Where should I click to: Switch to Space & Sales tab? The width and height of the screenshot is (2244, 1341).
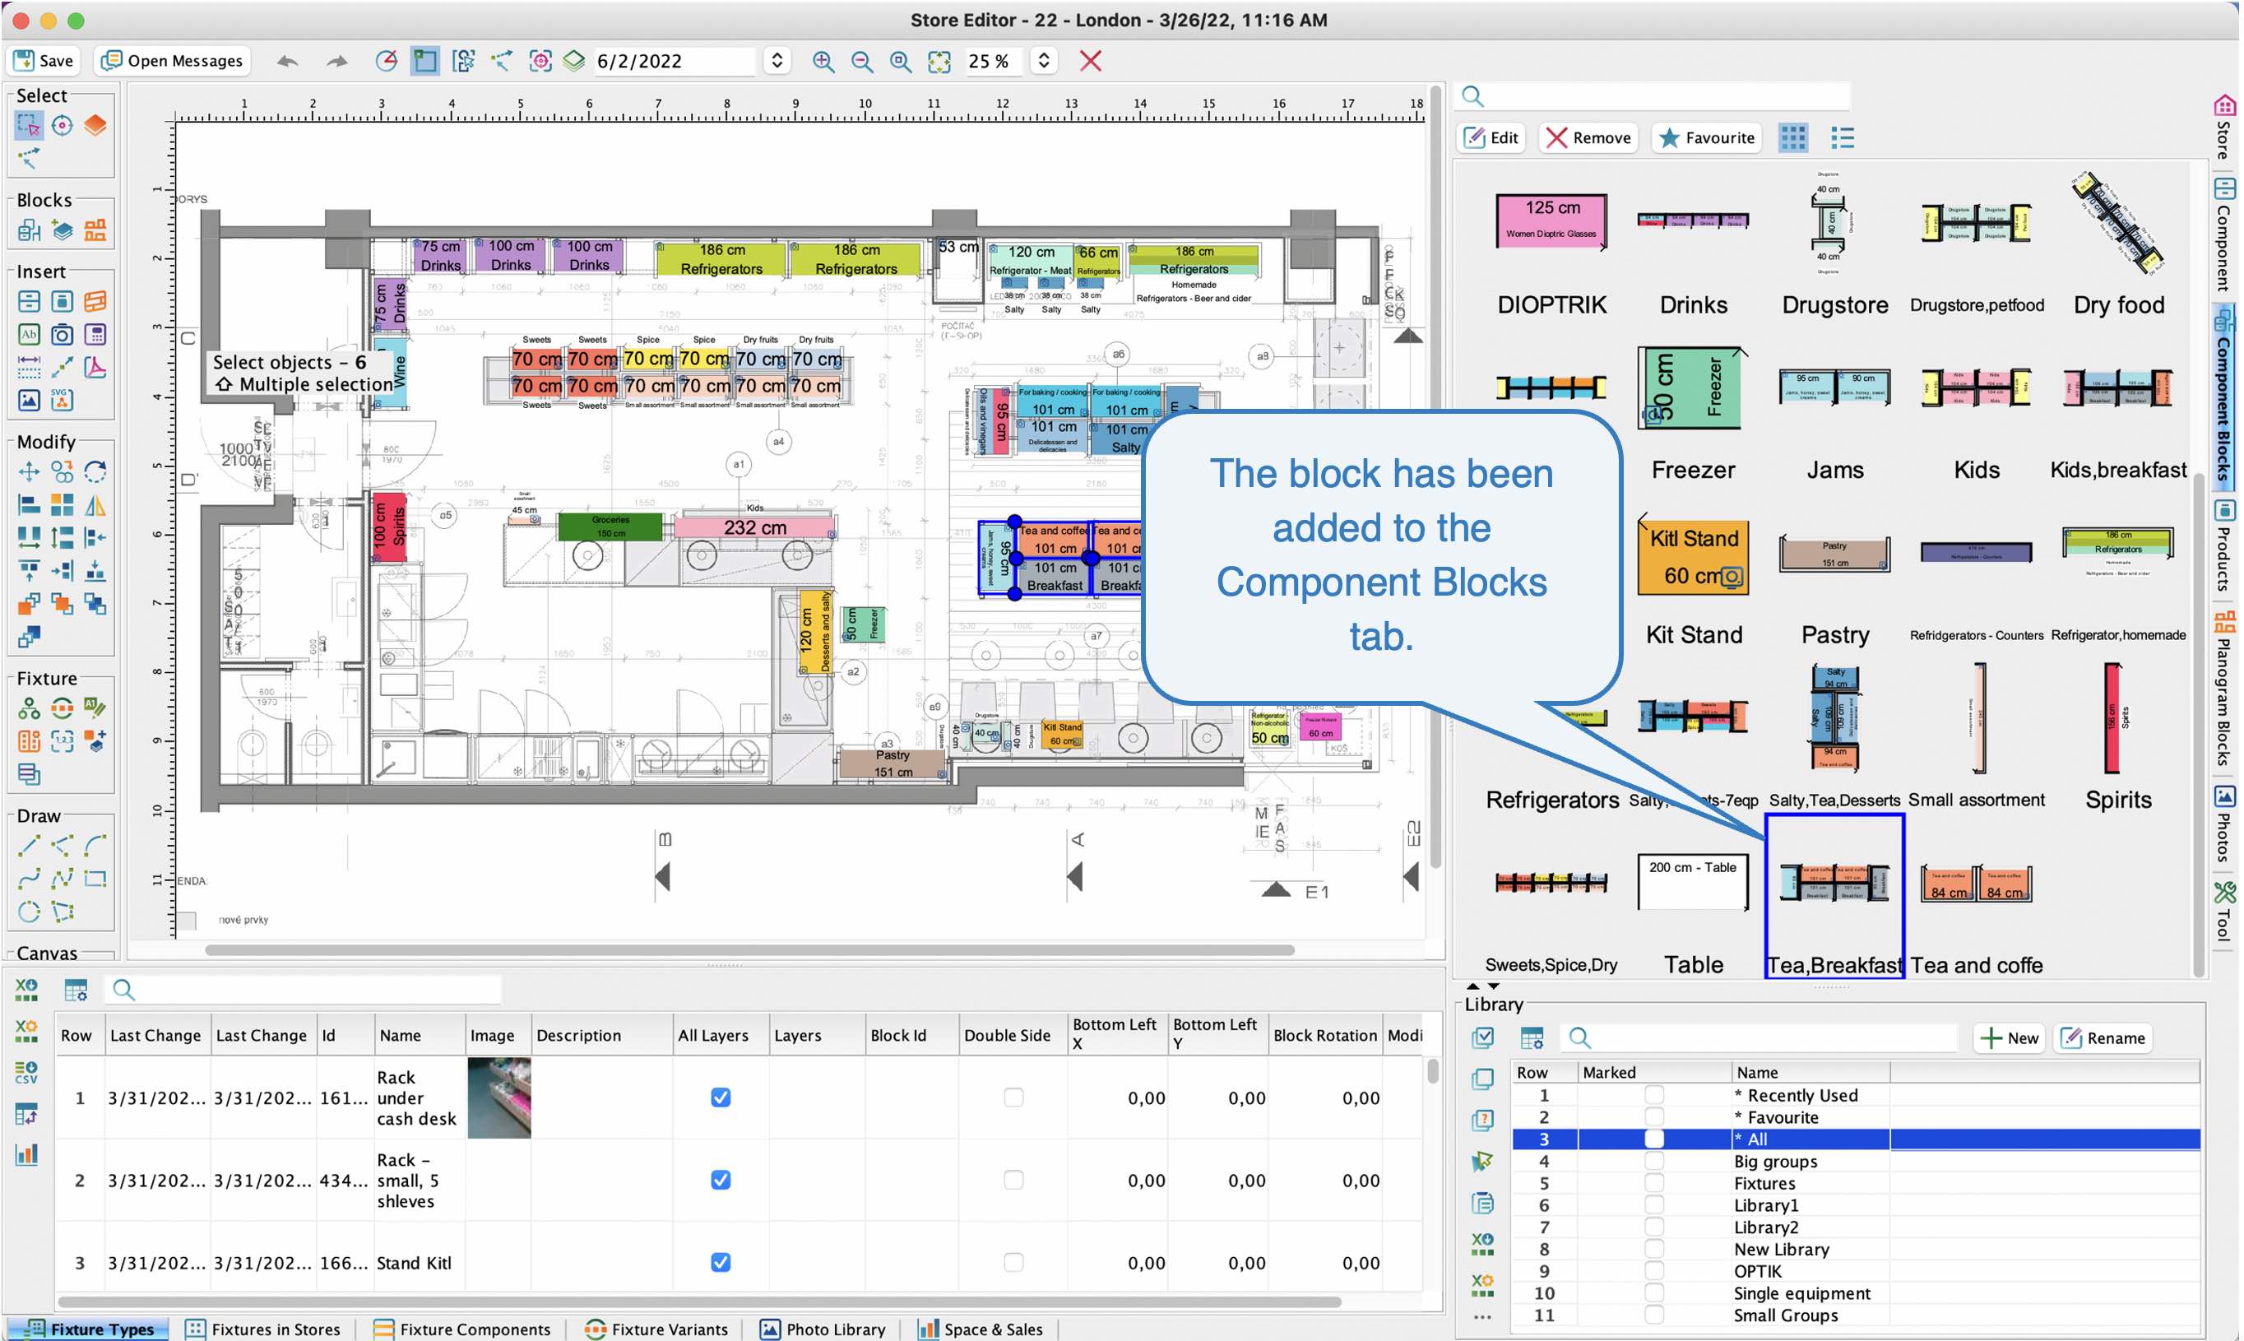pyautogui.click(x=981, y=1329)
